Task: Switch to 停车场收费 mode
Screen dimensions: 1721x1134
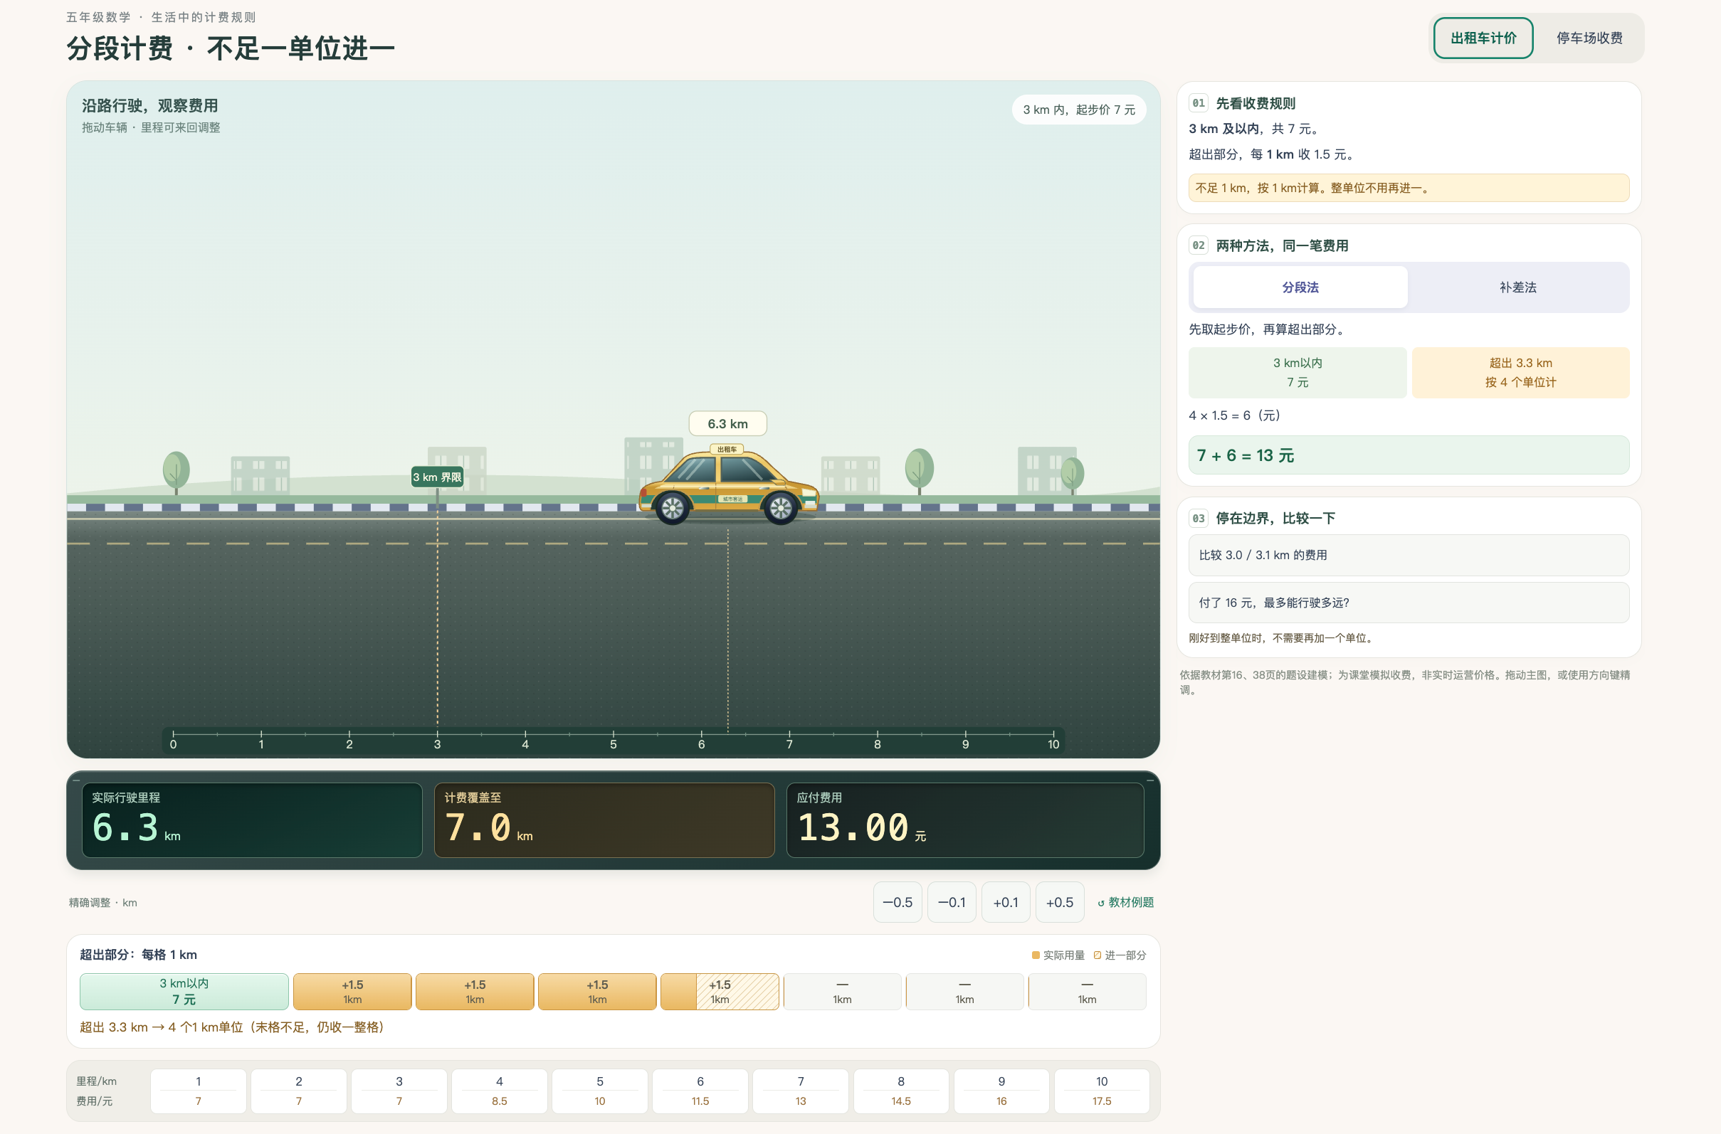Action: [x=1589, y=38]
